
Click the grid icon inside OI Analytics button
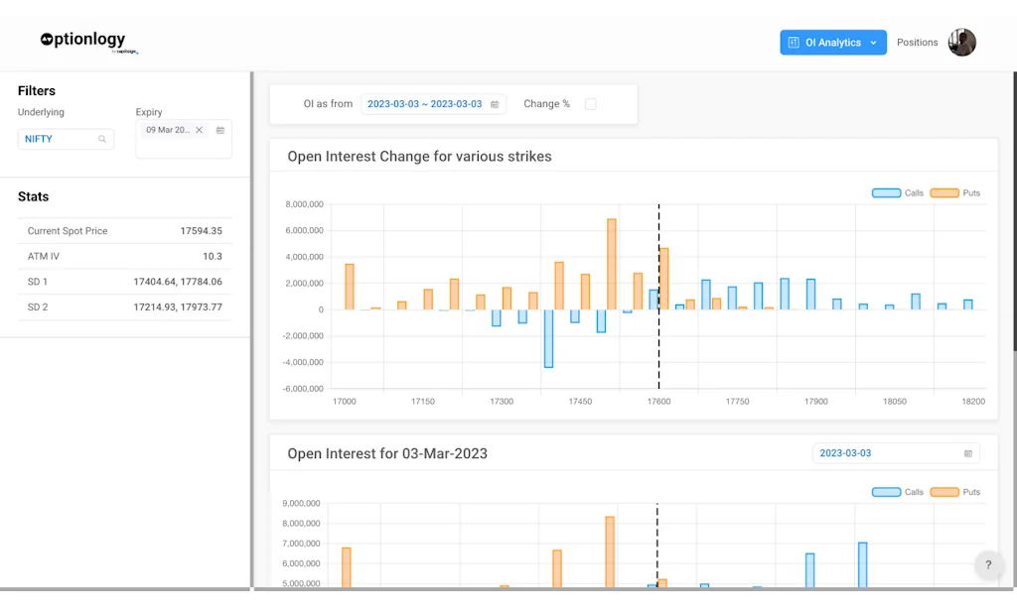tap(793, 42)
